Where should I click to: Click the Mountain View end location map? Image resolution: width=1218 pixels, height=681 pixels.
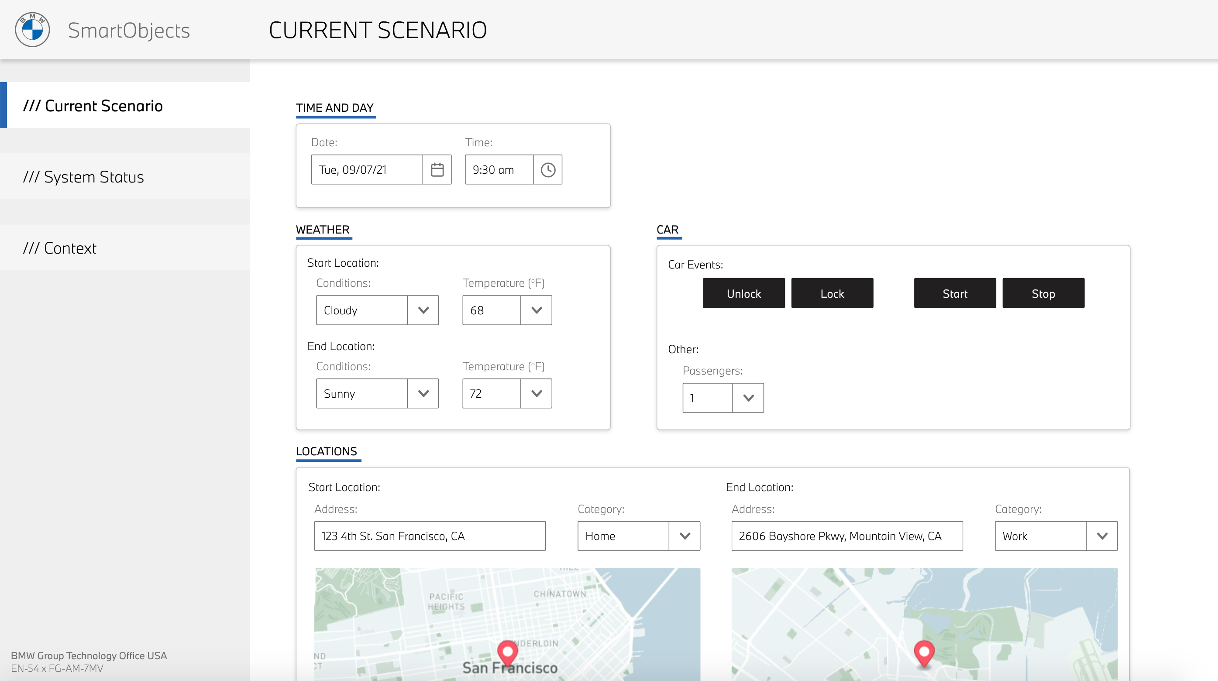point(924,624)
